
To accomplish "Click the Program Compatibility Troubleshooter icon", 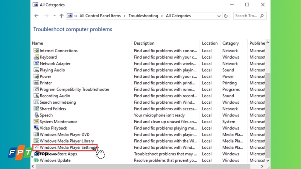I will tap(36, 89).
